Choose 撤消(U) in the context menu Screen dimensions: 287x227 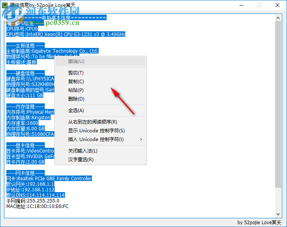pyautogui.click(x=100, y=61)
